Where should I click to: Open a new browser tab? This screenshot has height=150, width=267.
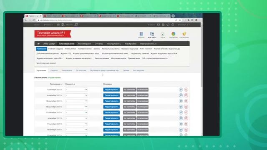click(x=173, y=16)
